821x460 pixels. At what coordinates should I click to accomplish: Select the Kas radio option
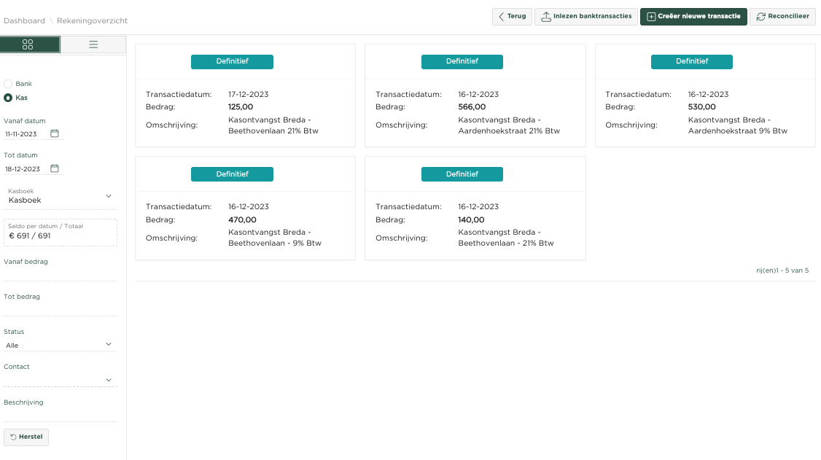click(x=8, y=98)
